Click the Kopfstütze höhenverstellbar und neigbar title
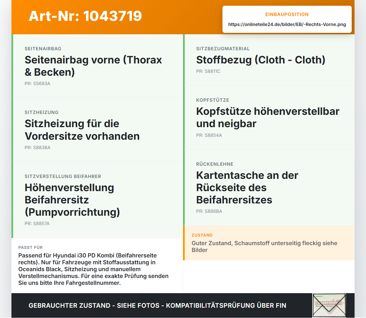Viewport: 366px width, 318px height. (x=268, y=117)
